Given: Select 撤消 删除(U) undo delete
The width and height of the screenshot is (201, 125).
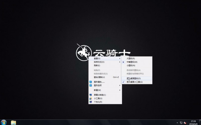Looking at the screenshot, I should [x=105, y=77].
